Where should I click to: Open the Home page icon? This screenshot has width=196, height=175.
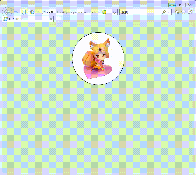pyautogui.click(x=177, y=12)
